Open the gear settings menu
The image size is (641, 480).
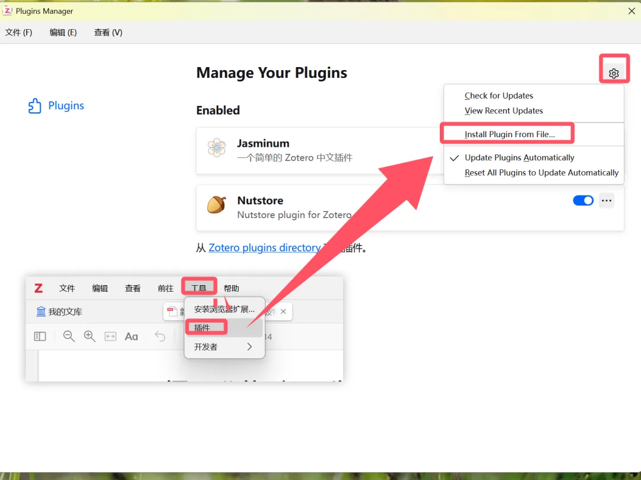tap(614, 73)
